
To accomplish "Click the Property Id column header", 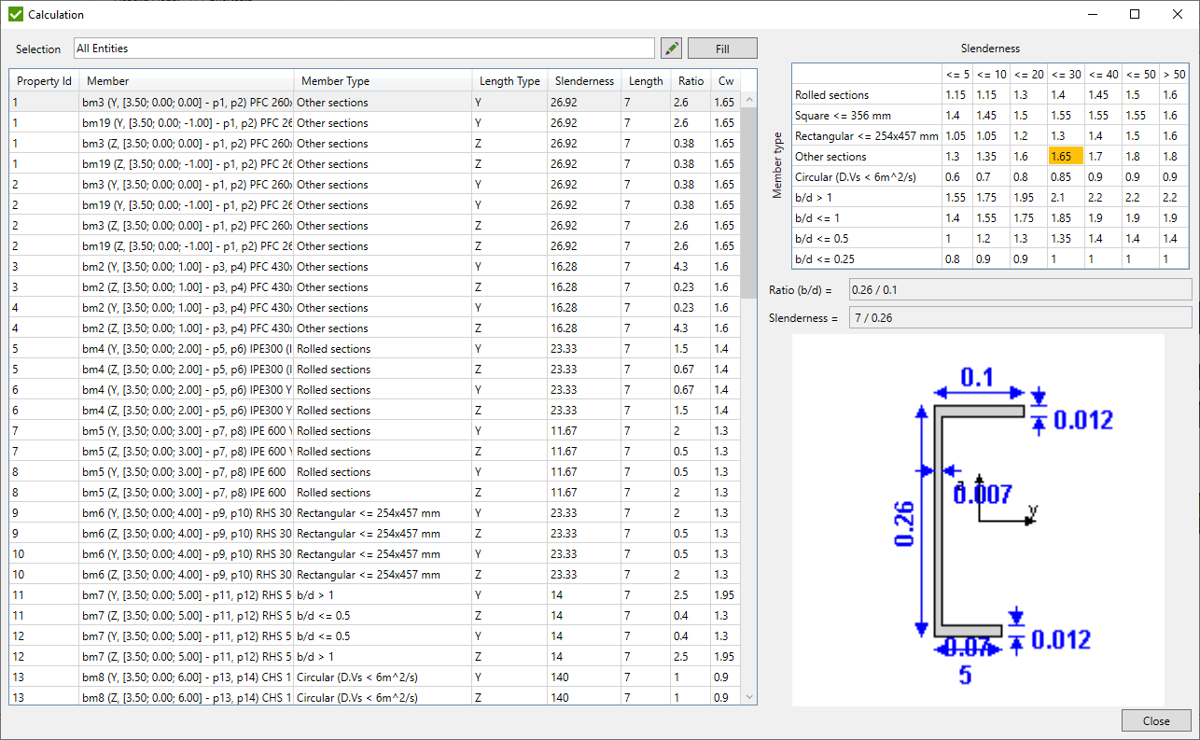I will (43, 80).
